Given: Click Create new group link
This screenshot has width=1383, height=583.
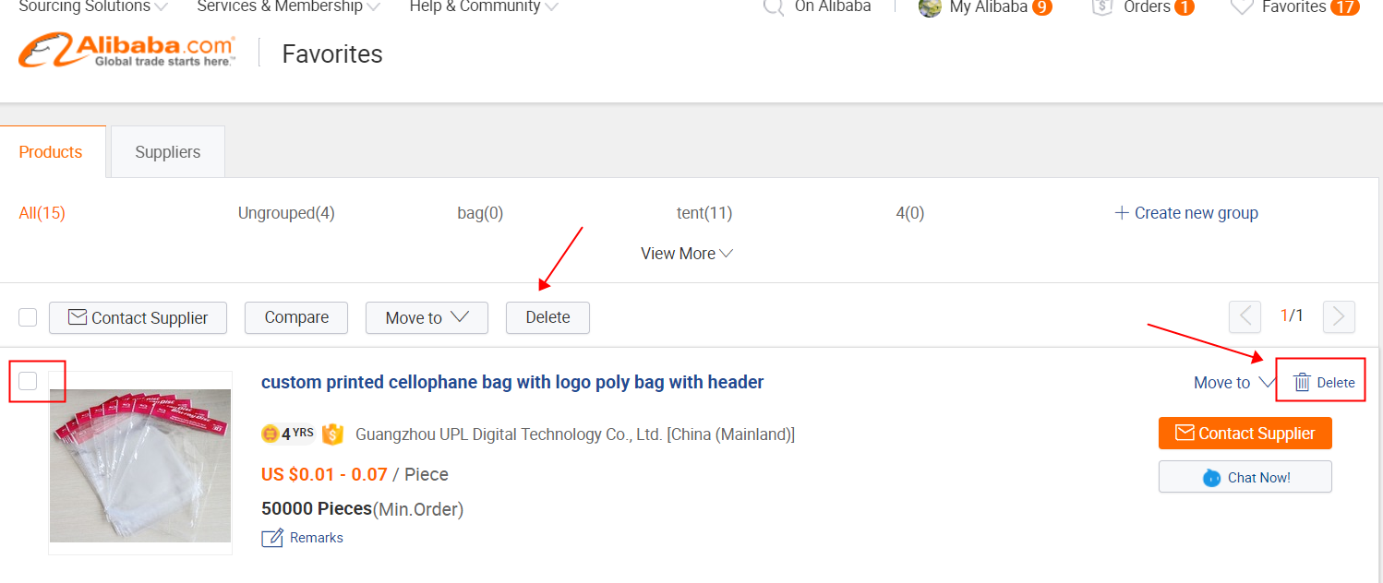Looking at the screenshot, I should pos(1186,213).
